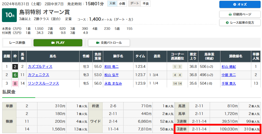The height and width of the screenshot is (134, 262).
Task: Click the 単勝人気 column header
Action: (256, 57)
